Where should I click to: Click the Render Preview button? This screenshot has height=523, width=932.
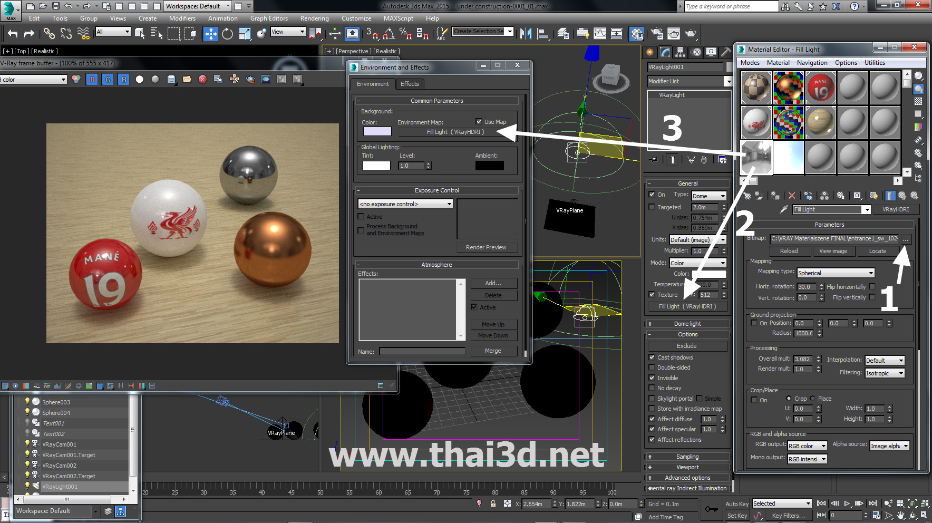(x=486, y=247)
